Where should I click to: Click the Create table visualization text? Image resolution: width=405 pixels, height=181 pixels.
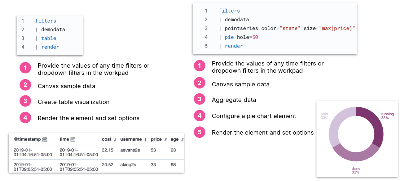pos(74,102)
